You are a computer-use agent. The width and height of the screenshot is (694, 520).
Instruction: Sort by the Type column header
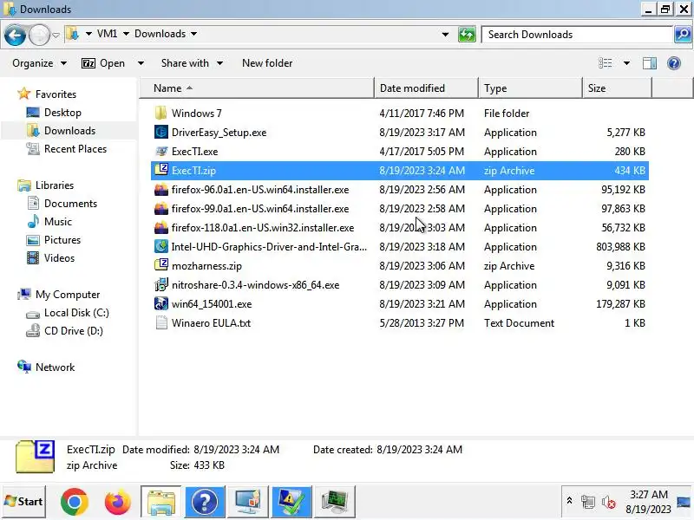(530, 88)
